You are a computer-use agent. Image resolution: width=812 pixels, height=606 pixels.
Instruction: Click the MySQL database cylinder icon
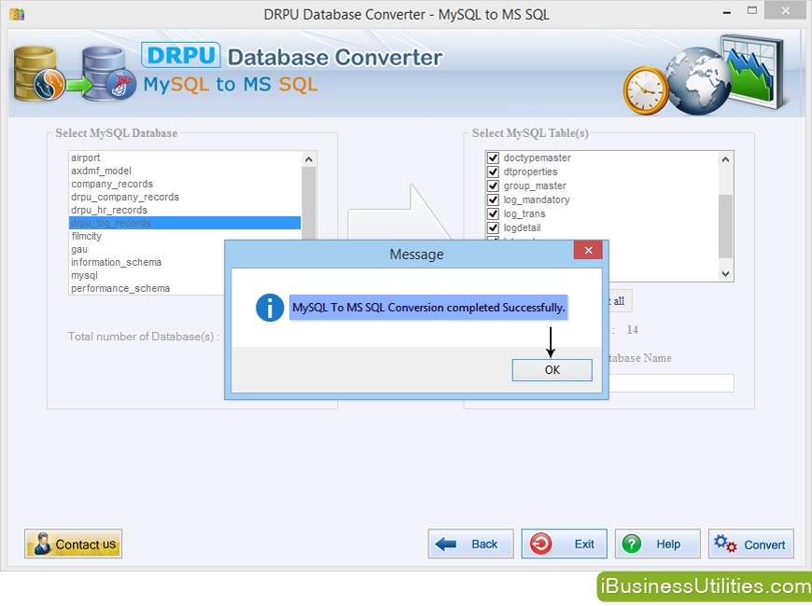tap(37, 74)
